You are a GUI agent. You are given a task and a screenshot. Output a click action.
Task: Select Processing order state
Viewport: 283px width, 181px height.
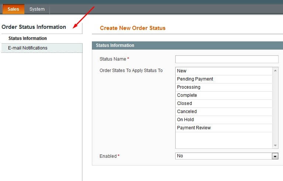(x=224, y=87)
